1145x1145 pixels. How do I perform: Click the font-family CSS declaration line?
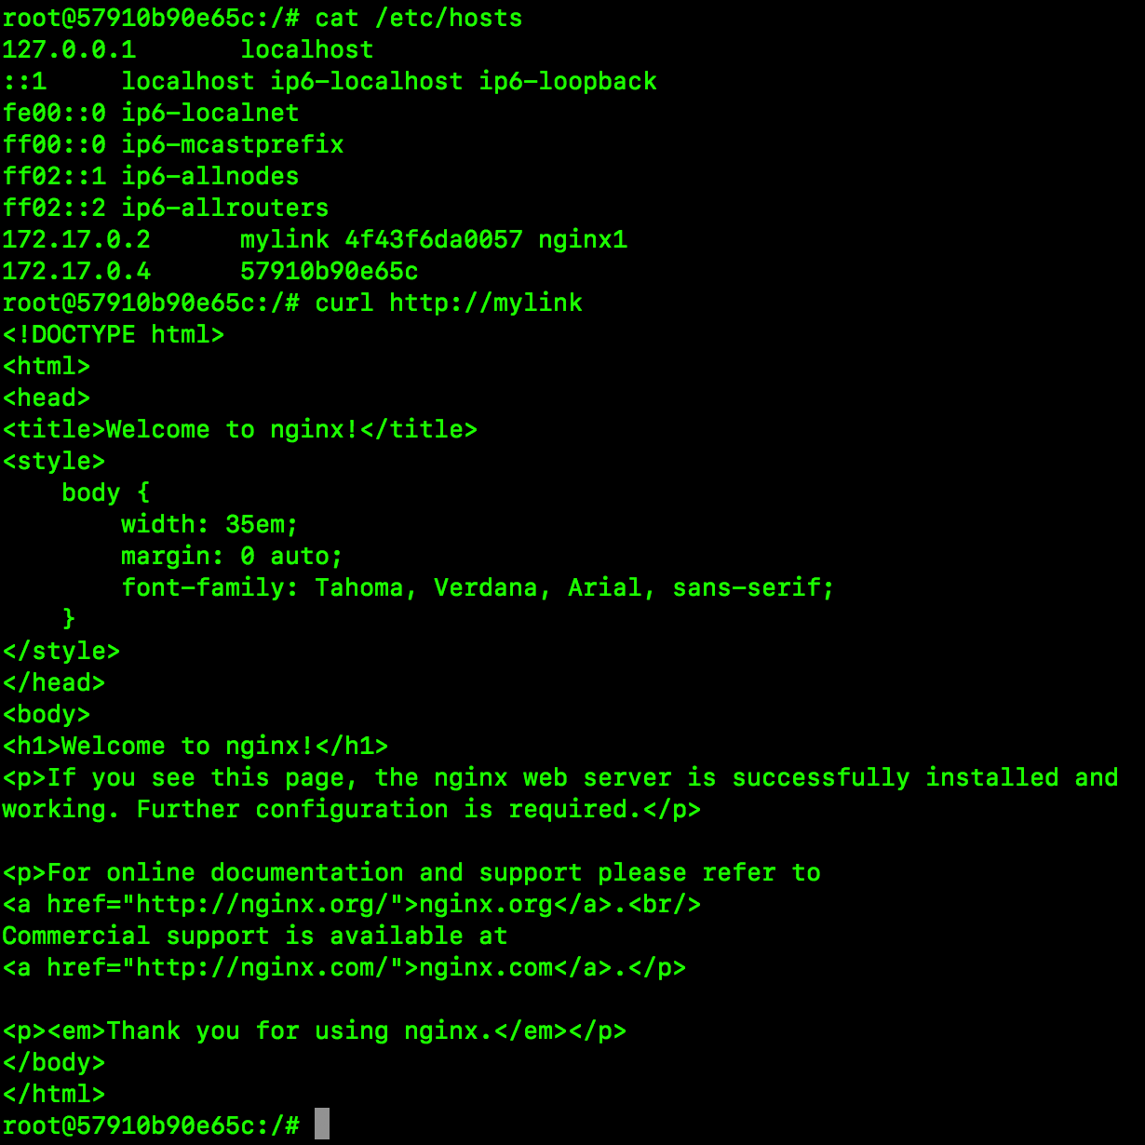click(x=478, y=587)
